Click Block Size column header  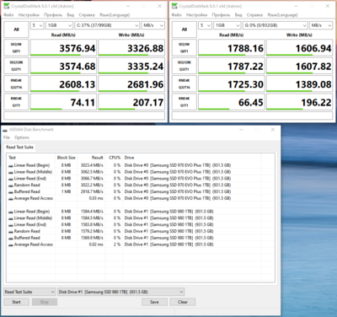[67, 158]
